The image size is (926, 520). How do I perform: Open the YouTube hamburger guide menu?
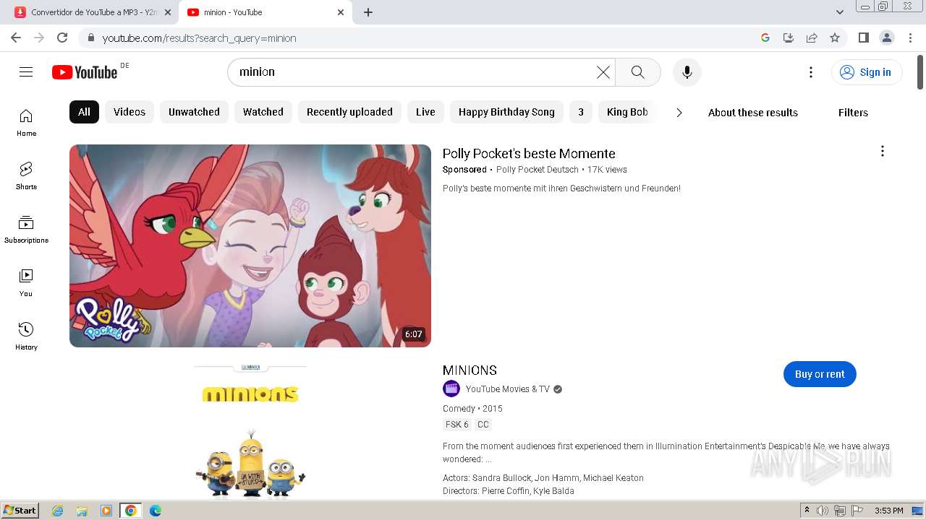click(26, 72)
